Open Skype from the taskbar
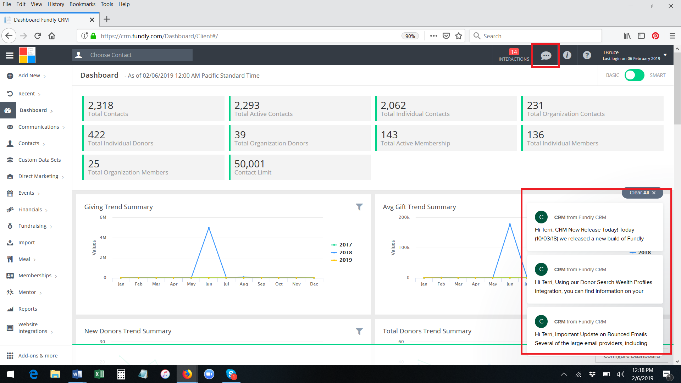This screenshot has width=681, height=383. click(x=231, y=374)
